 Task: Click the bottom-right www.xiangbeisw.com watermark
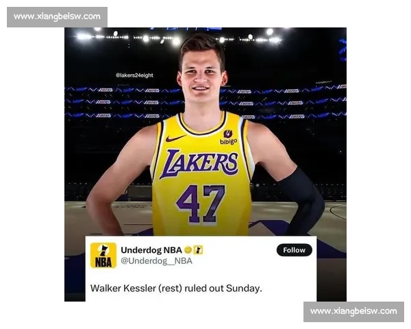tap(353, 311)
